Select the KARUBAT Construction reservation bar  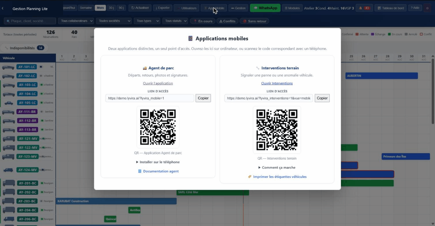tap(116, 201)
